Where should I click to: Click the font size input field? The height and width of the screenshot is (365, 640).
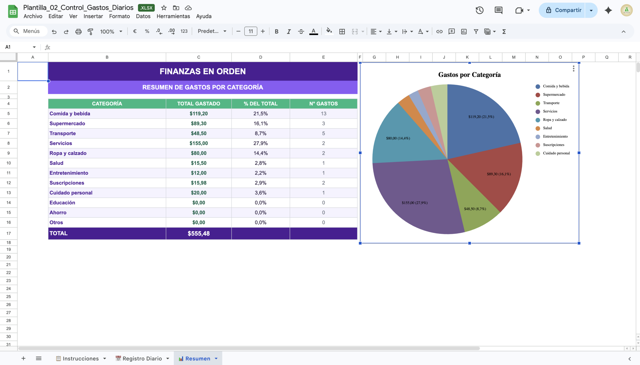click(250, 31)
